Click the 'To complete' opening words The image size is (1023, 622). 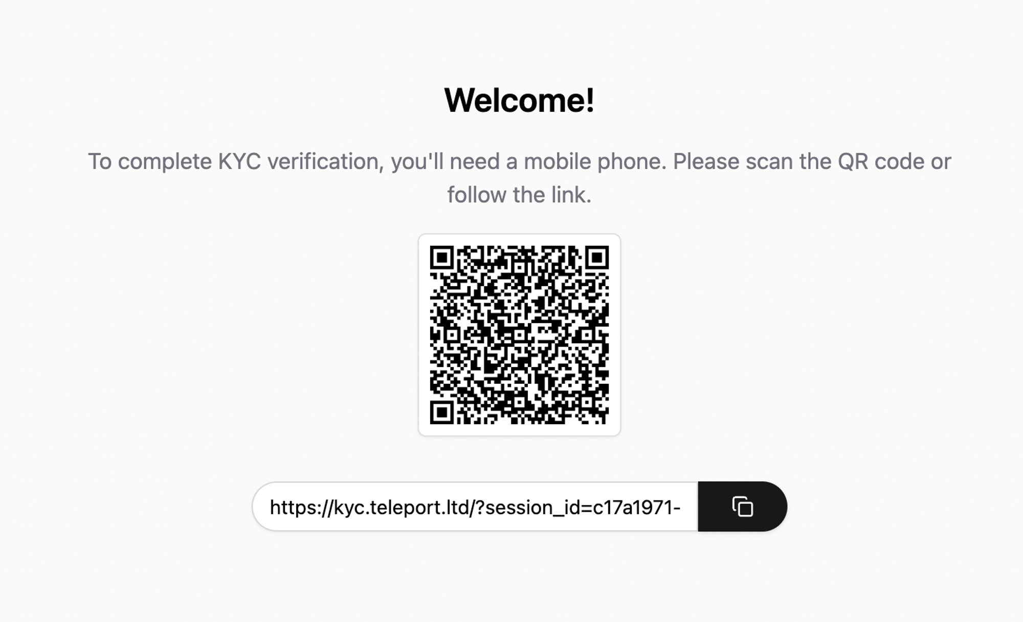tap(150, 162)
